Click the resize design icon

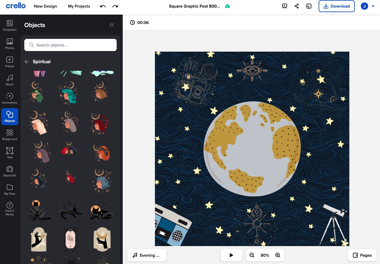click(309, 6)
